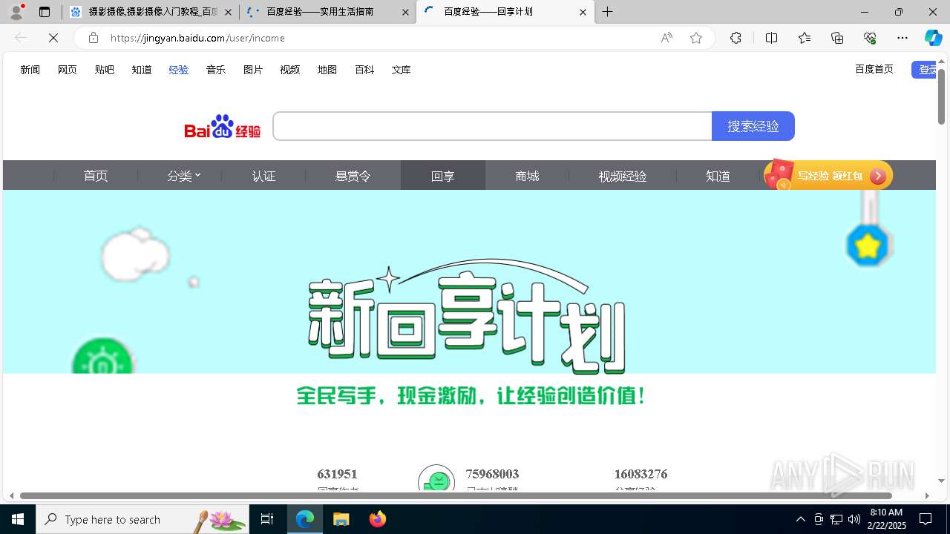Open the 贴吧 top link

click(105, 70)
